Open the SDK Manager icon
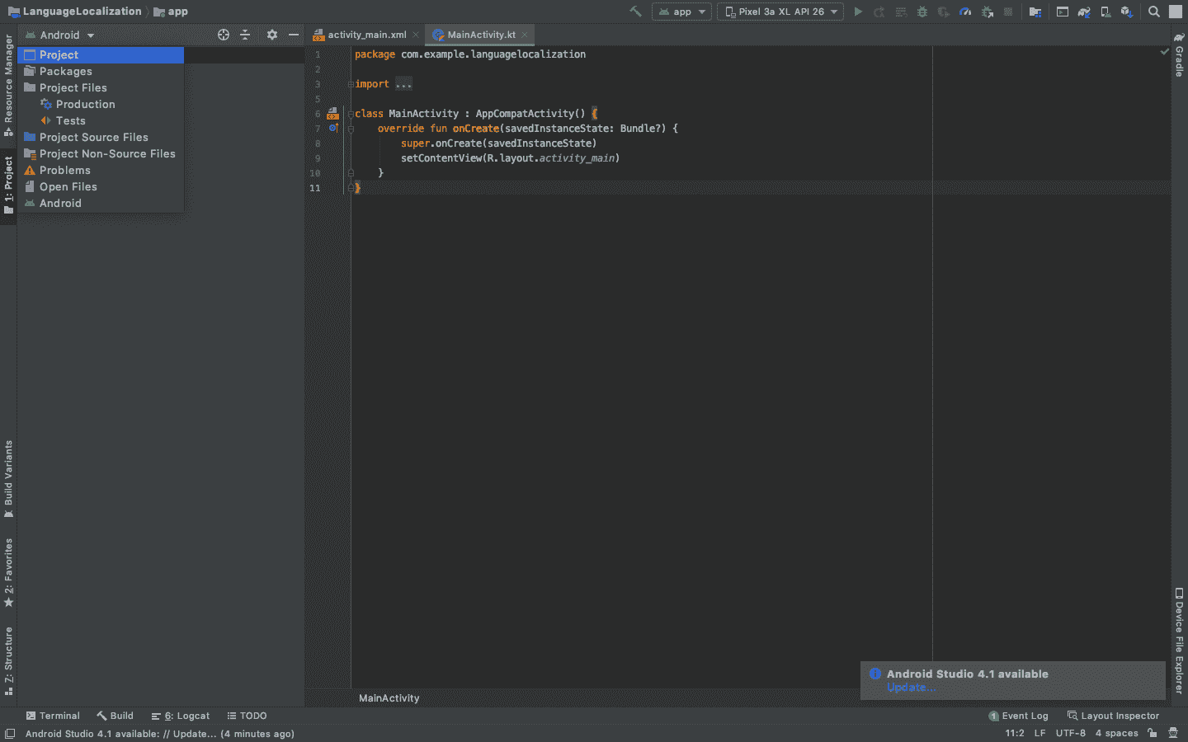 1126,12
